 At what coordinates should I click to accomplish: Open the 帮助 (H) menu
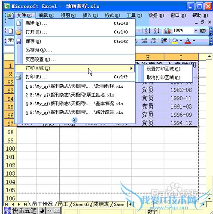[x=200, y=15]
